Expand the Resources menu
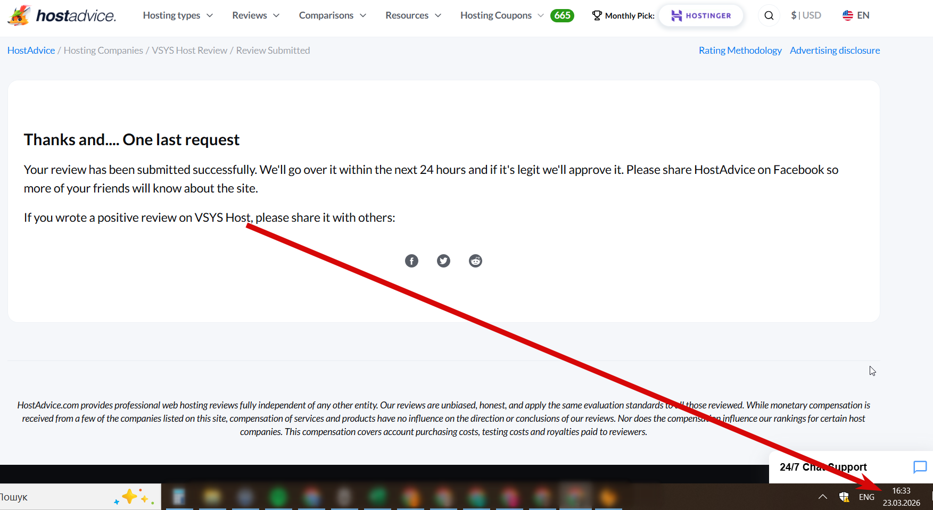 413,15
